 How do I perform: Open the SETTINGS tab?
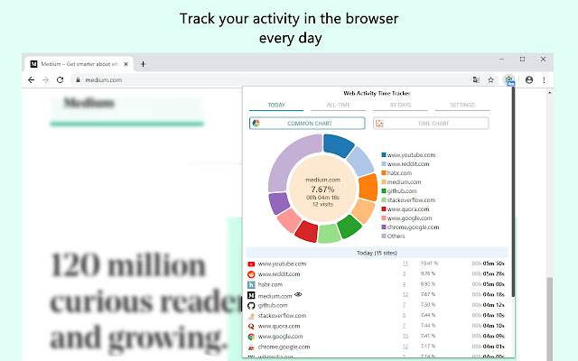462,106
